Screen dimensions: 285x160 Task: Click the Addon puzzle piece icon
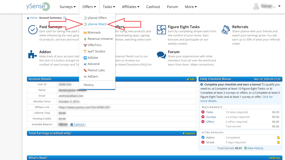32,54
